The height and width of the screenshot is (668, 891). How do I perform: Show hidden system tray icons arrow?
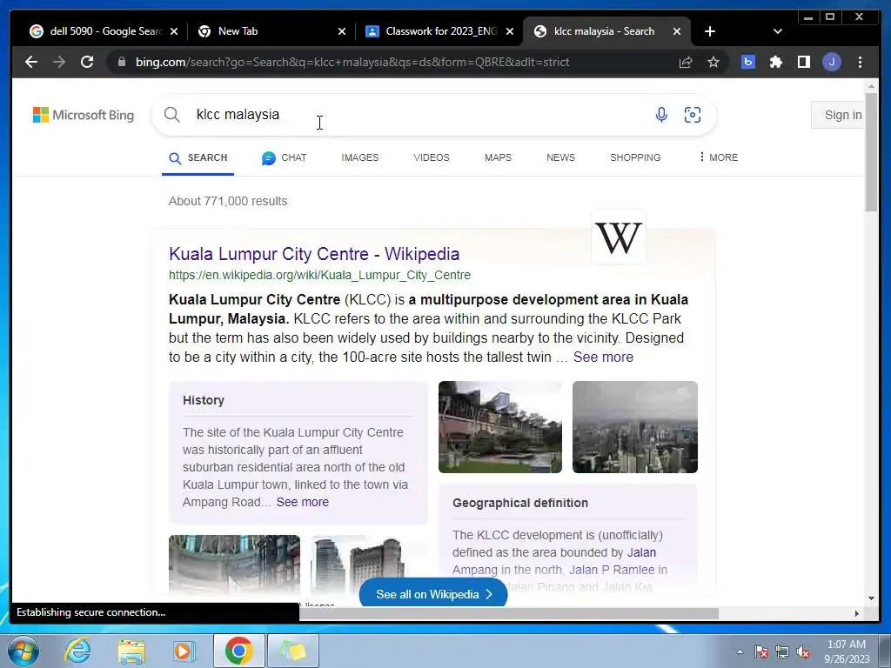point(740,651)
